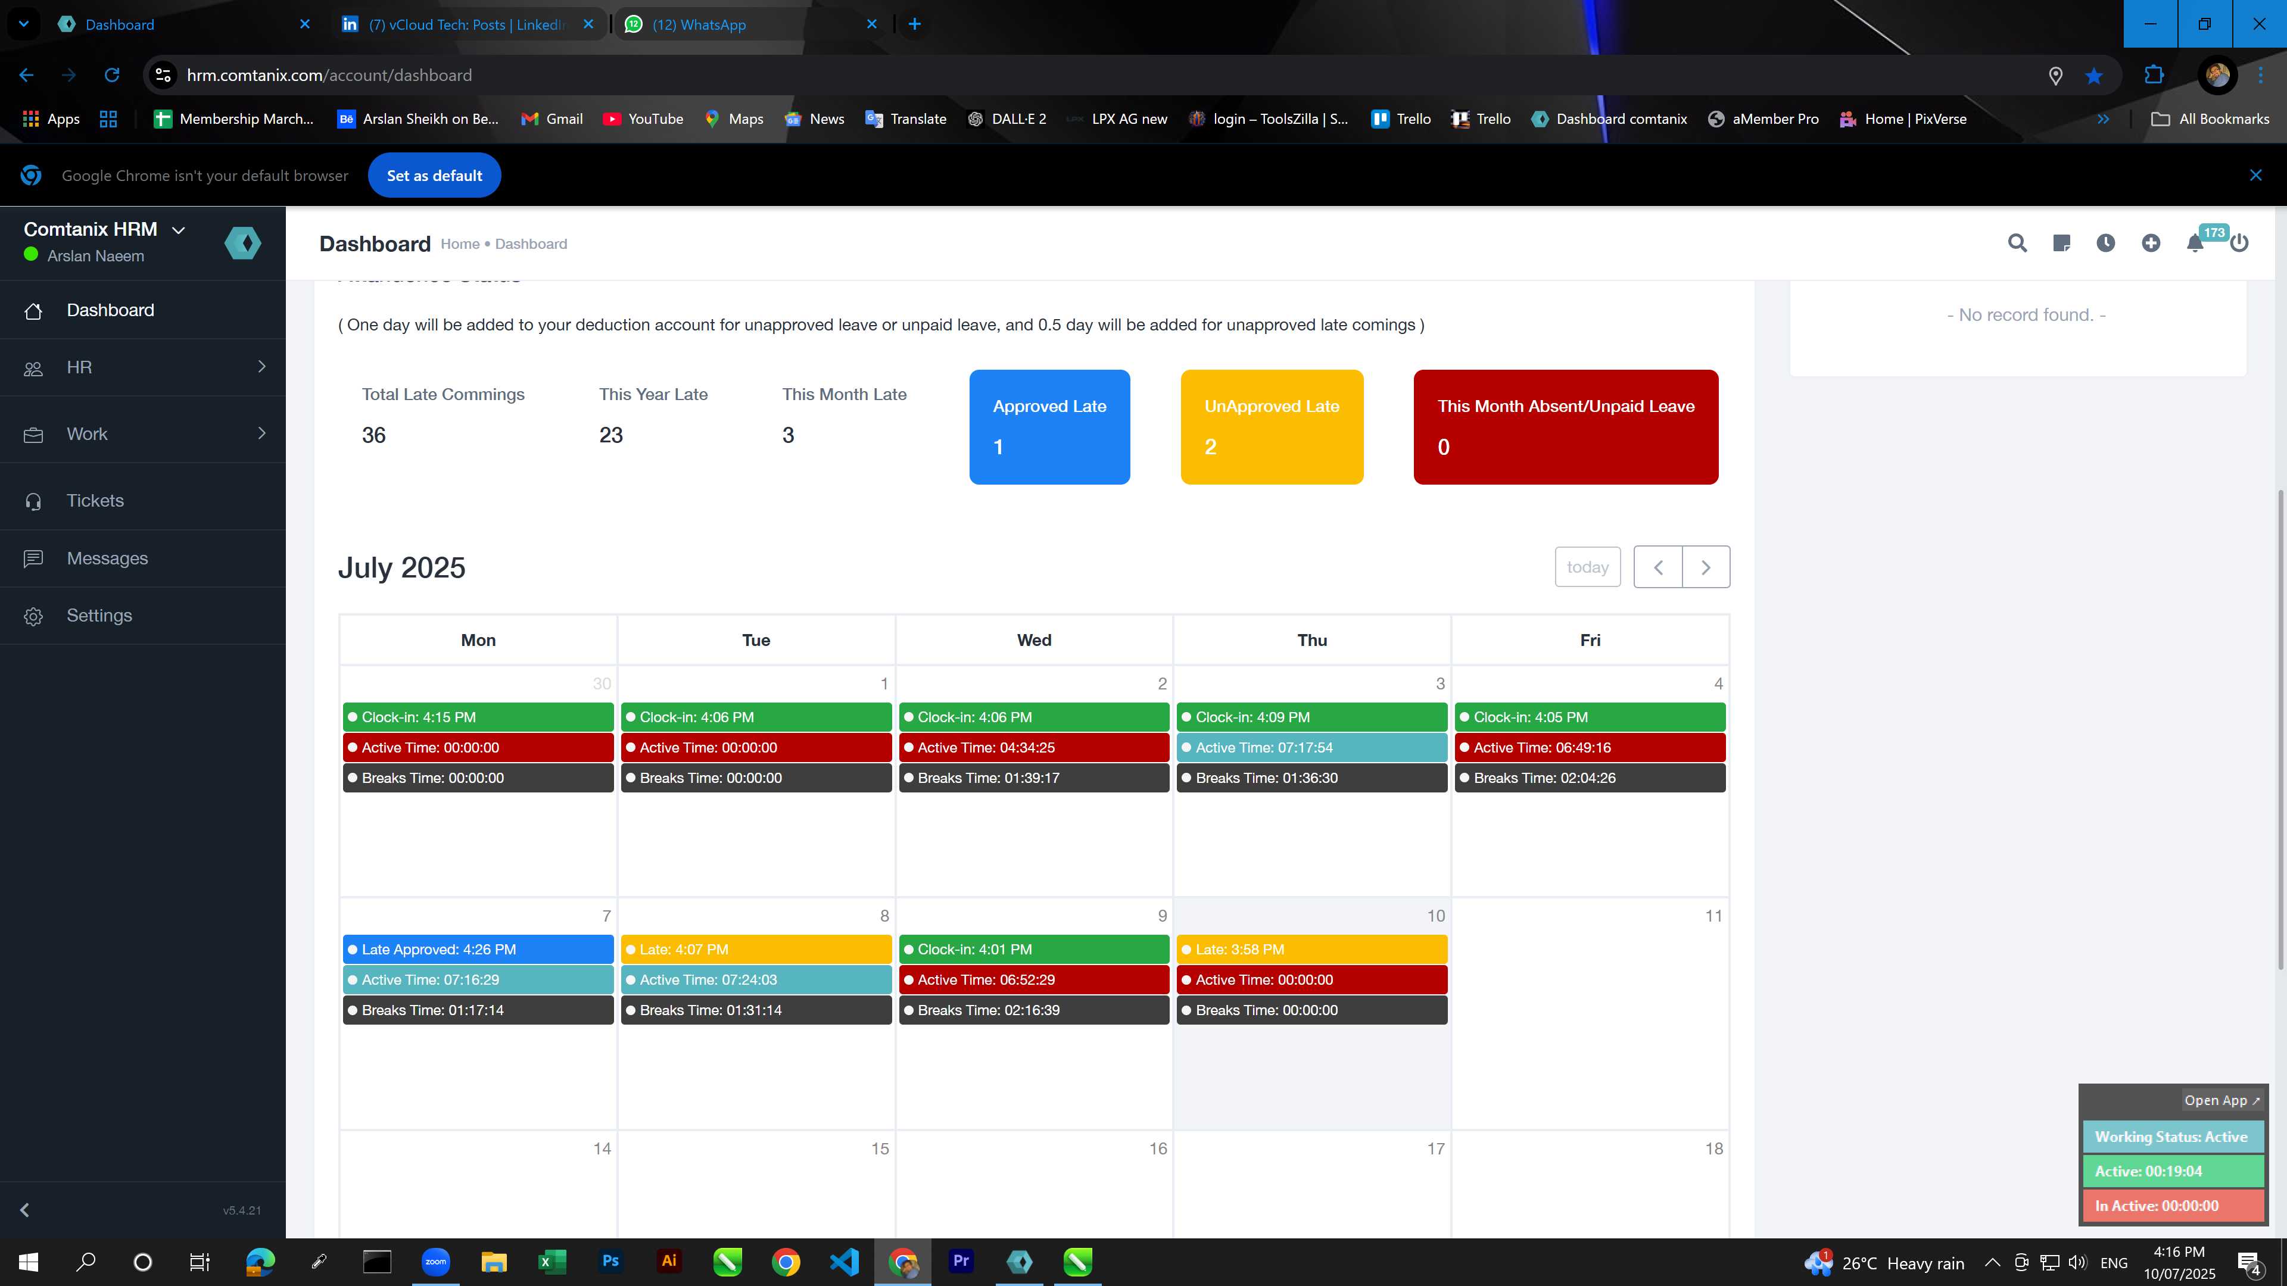Show more bookmarks overflow chevron
The height and width of the screenshot is (1286, 2287).
(x=2103, y=119)
